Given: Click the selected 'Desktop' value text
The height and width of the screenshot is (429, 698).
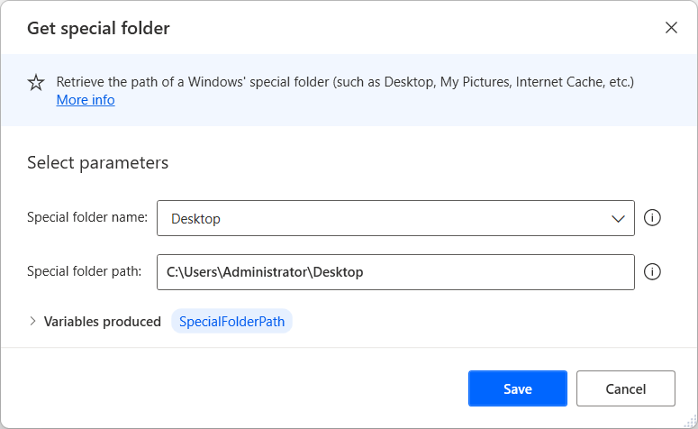Looking at the screenshot, I should click(195, 218).
